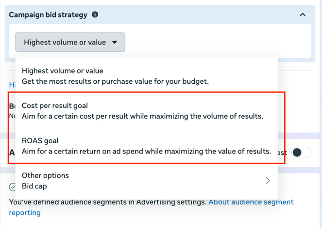
Task: Click the caret arrow on bid strategy dropdown
Action: click(x=115, y=42)
